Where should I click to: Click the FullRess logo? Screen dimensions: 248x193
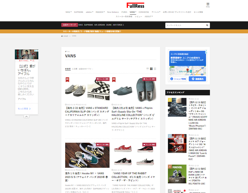pyautogui.click(x=135, y=5)
